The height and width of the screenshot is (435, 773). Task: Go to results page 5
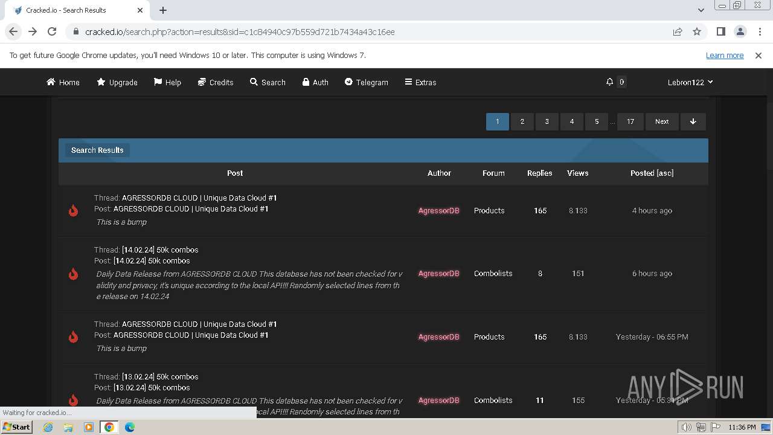[x=597, y=121]
